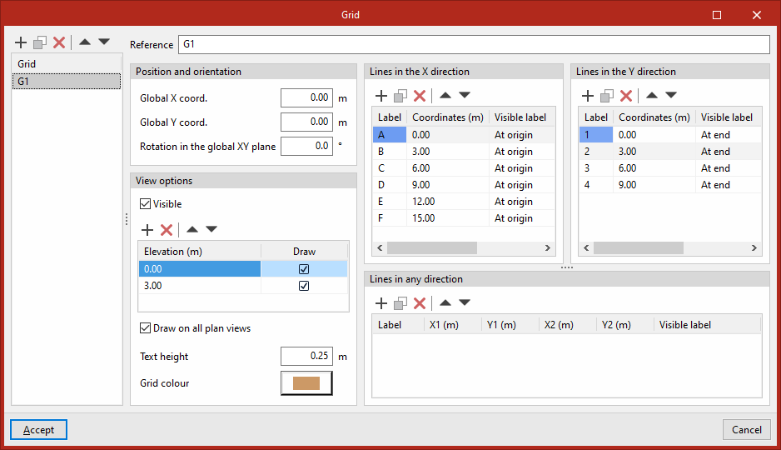Click coordinate 9.00 of X line D
781x450 pixels.
coord(448,185)
